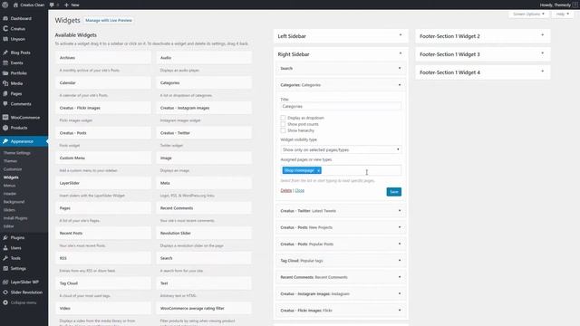Open comments bubble in admin bar

[52, 5]
